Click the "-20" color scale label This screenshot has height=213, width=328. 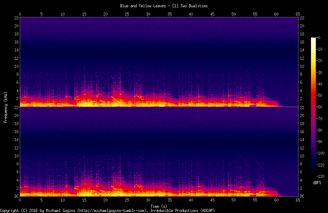tap(319, 61)
